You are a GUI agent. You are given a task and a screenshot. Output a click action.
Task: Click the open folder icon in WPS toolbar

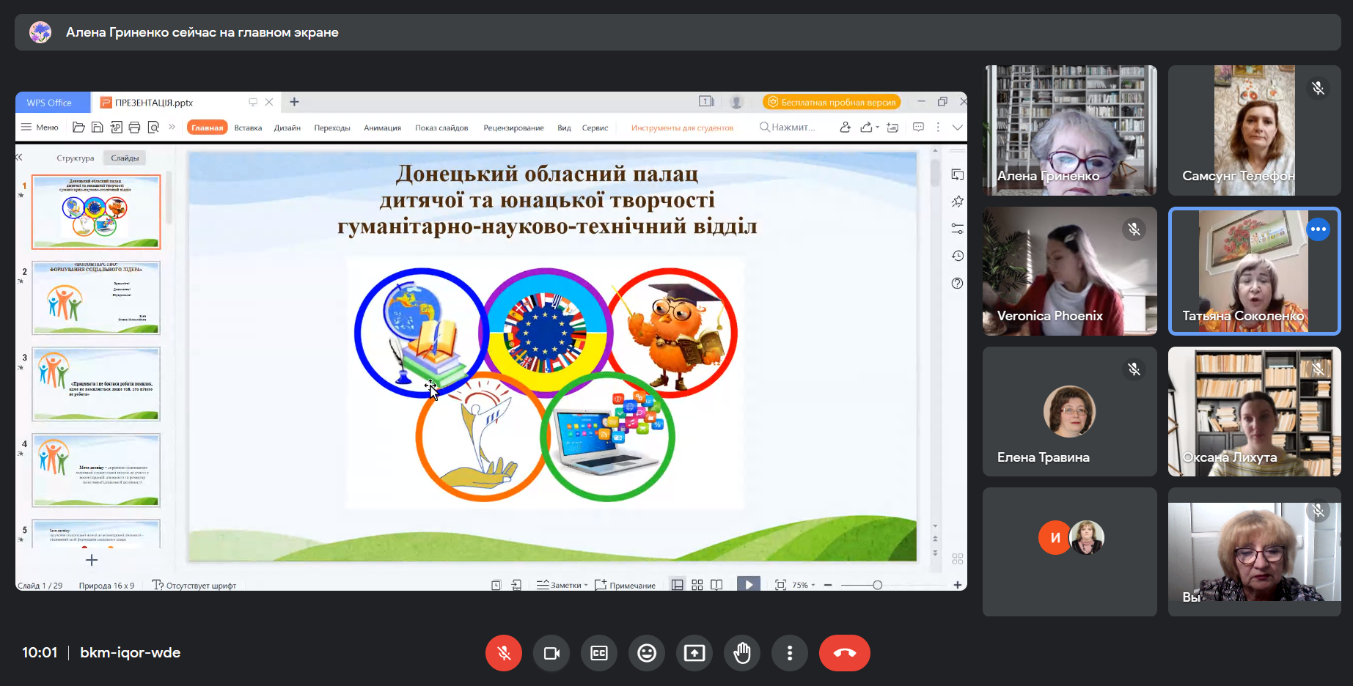(x=78, y=128)
